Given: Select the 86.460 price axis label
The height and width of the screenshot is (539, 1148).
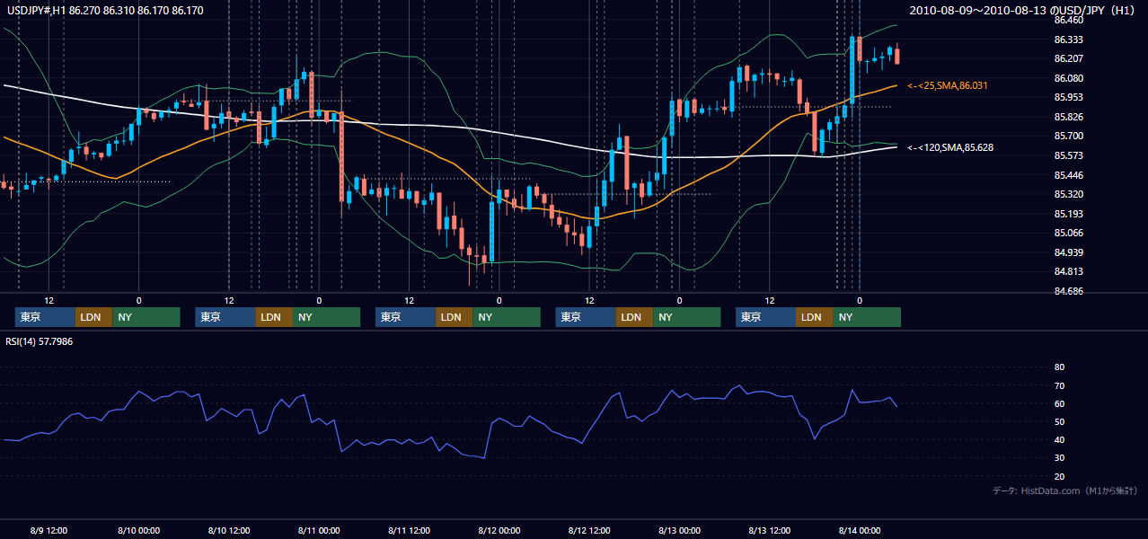Looking at the screenshot, I should click(1068, 20).
